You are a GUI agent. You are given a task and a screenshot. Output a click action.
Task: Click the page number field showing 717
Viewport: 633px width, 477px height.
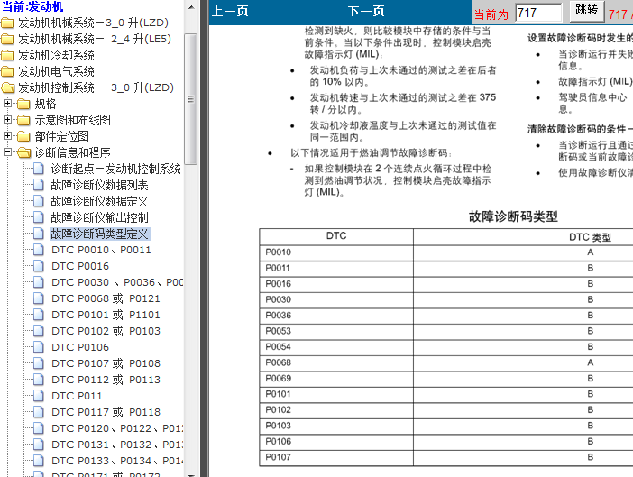tap(538, 13)
